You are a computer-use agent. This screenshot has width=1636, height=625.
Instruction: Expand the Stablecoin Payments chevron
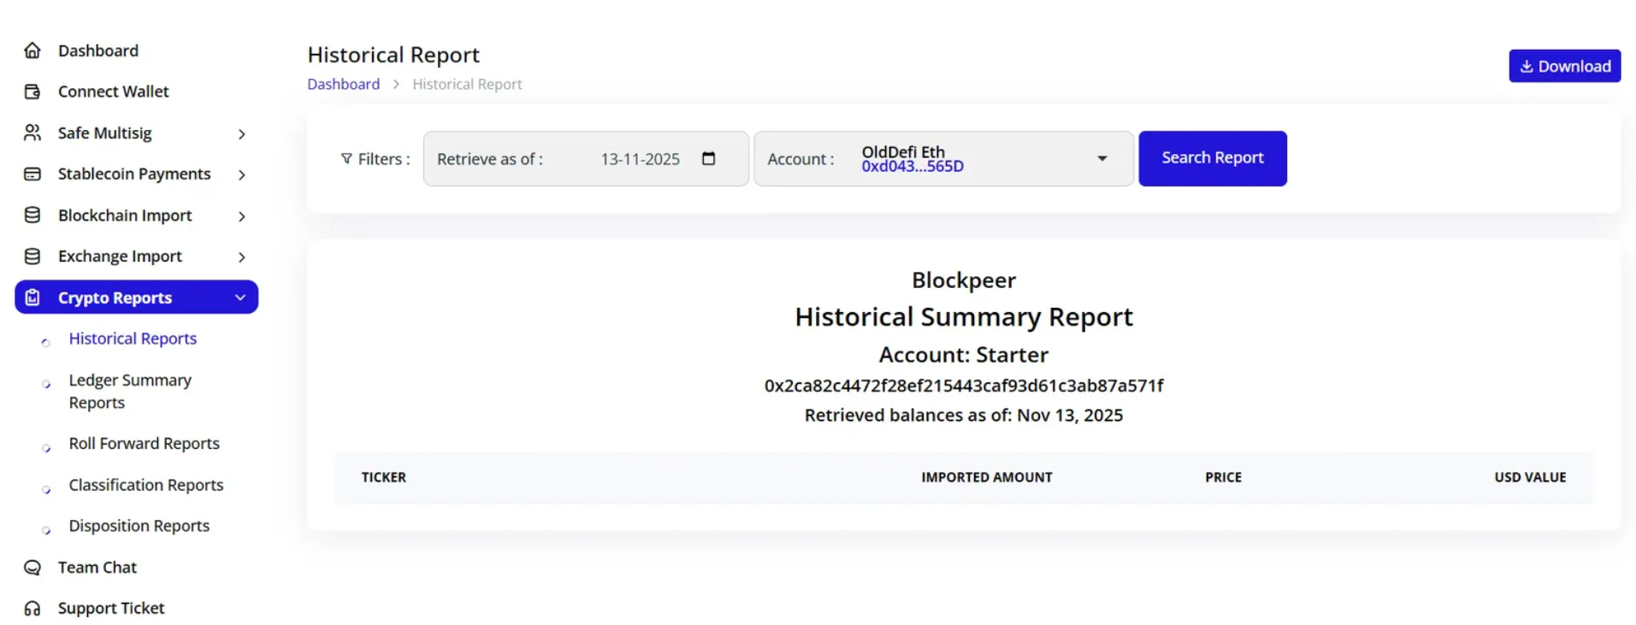coord(242,175)
